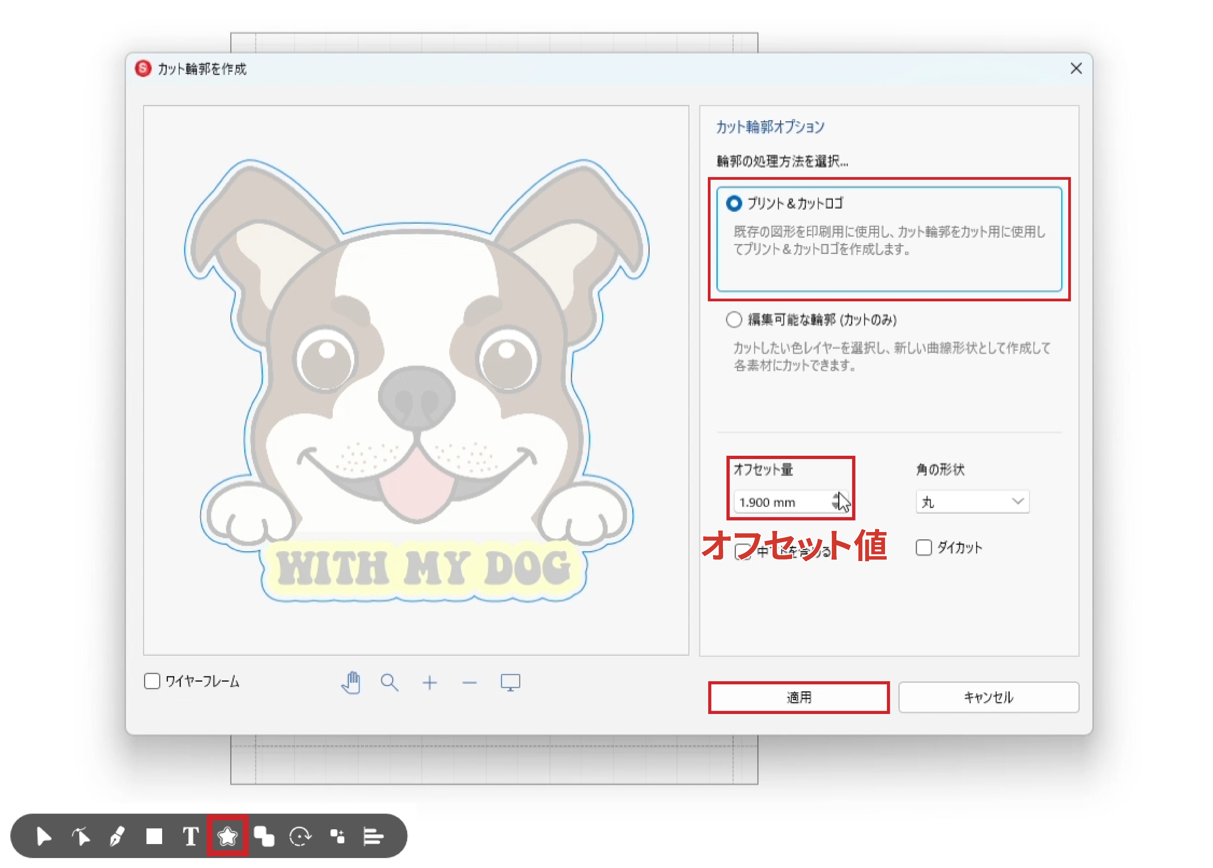
Task: Toggle the ワイヤーフレーム checkbox
Action: (152, 681)
